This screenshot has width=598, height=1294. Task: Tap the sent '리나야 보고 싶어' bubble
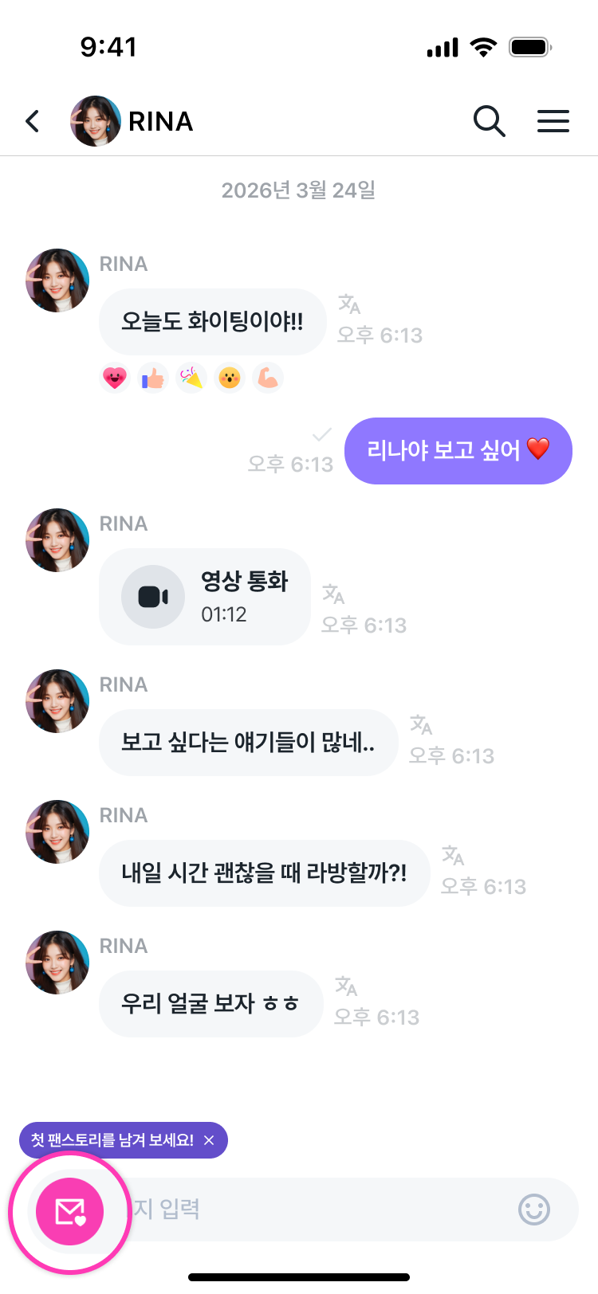point(458,451)
